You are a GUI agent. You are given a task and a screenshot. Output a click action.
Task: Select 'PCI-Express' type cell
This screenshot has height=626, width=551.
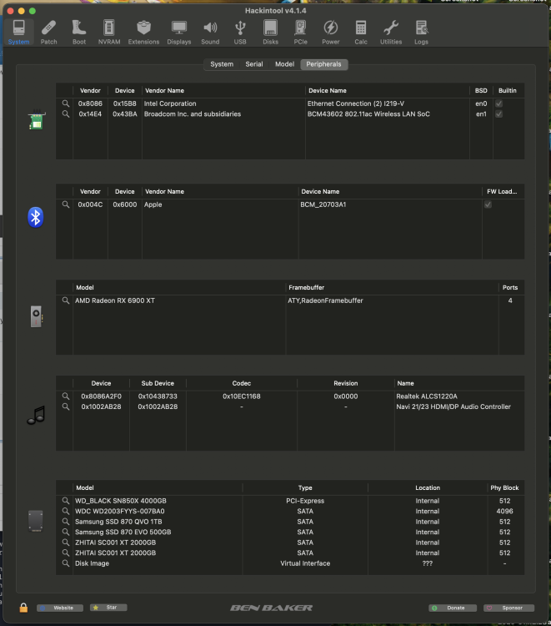(x=305, y=501)
